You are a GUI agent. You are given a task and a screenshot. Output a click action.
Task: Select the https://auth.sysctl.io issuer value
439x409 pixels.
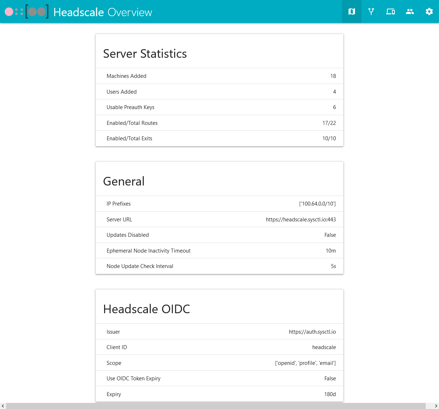(312, 332)
